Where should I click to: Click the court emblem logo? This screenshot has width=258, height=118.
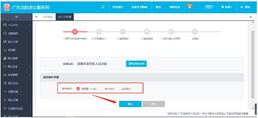click(x=7, y=7)
